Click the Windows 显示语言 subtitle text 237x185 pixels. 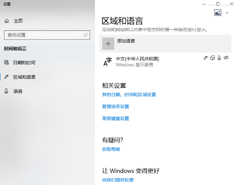point(134,65)
